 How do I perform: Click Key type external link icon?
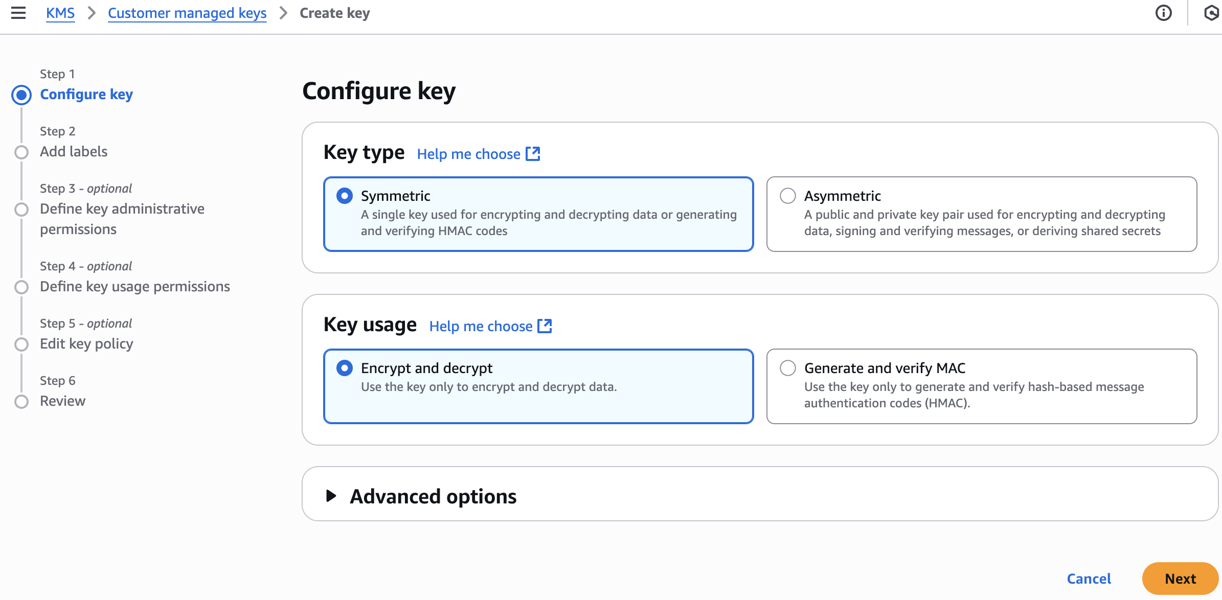pos(533,154)
